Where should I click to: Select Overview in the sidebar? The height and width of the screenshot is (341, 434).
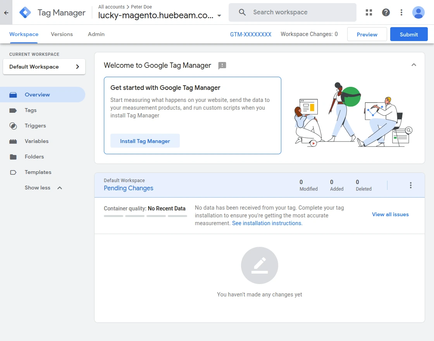43,95
